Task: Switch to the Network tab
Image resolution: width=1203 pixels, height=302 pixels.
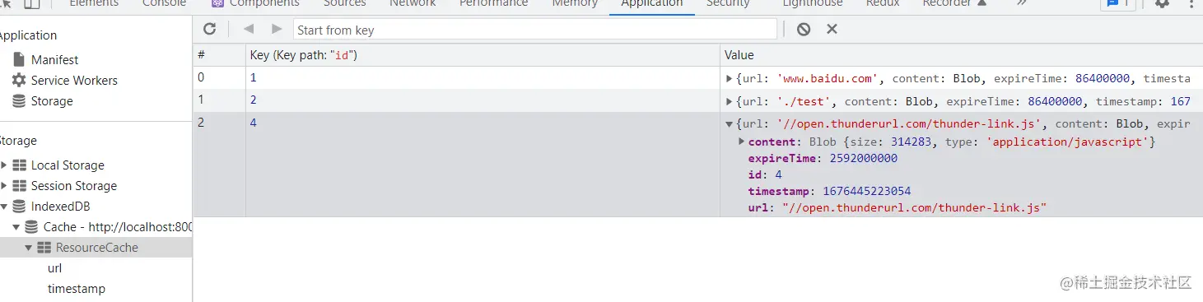Action: click(x=413, y=4)
